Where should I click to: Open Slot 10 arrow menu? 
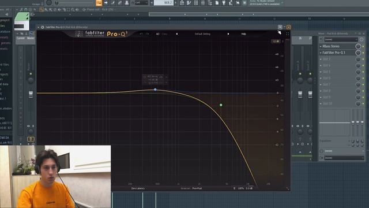(x=321, y=103)
